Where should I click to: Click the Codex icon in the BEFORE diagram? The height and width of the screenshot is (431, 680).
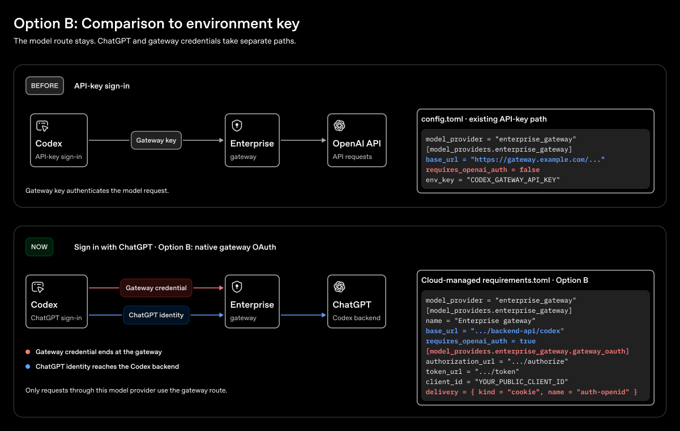pyautogui.click(x=42, y=126)
